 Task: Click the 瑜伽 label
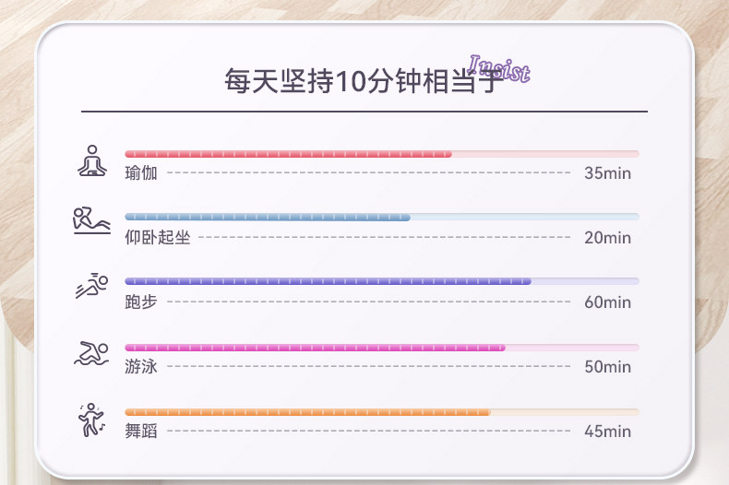(141, 172)
